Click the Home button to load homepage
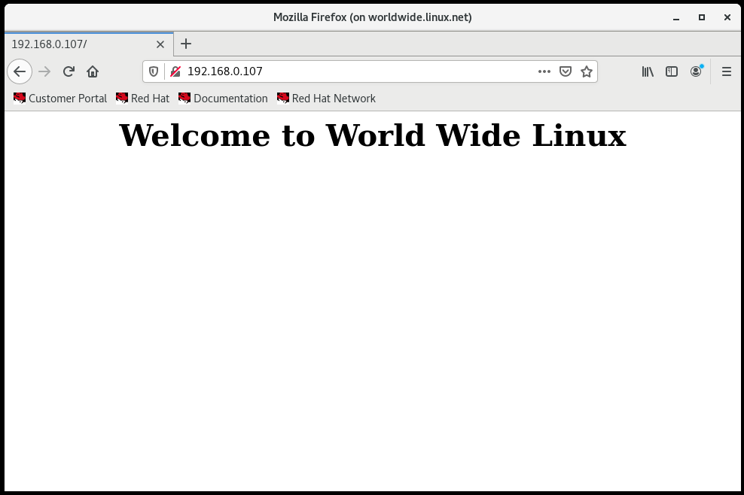 click(93, 71)
